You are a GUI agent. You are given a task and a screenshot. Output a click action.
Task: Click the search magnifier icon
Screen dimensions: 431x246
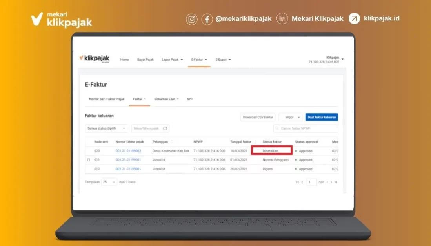point(277,128)
